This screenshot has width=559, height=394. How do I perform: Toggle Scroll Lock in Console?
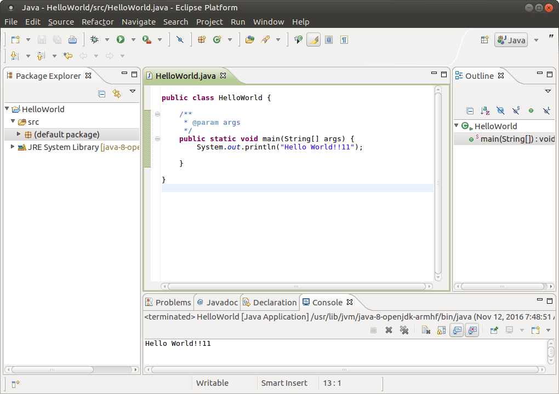coord(441,331)
